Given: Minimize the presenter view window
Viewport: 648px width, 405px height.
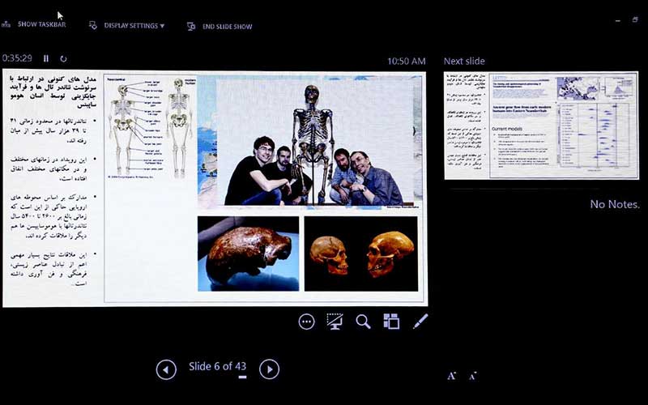Looking at the screenshot, I should (618, 21).
